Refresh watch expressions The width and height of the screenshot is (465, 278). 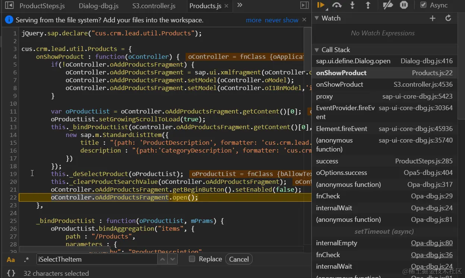(x=448, y=18)
